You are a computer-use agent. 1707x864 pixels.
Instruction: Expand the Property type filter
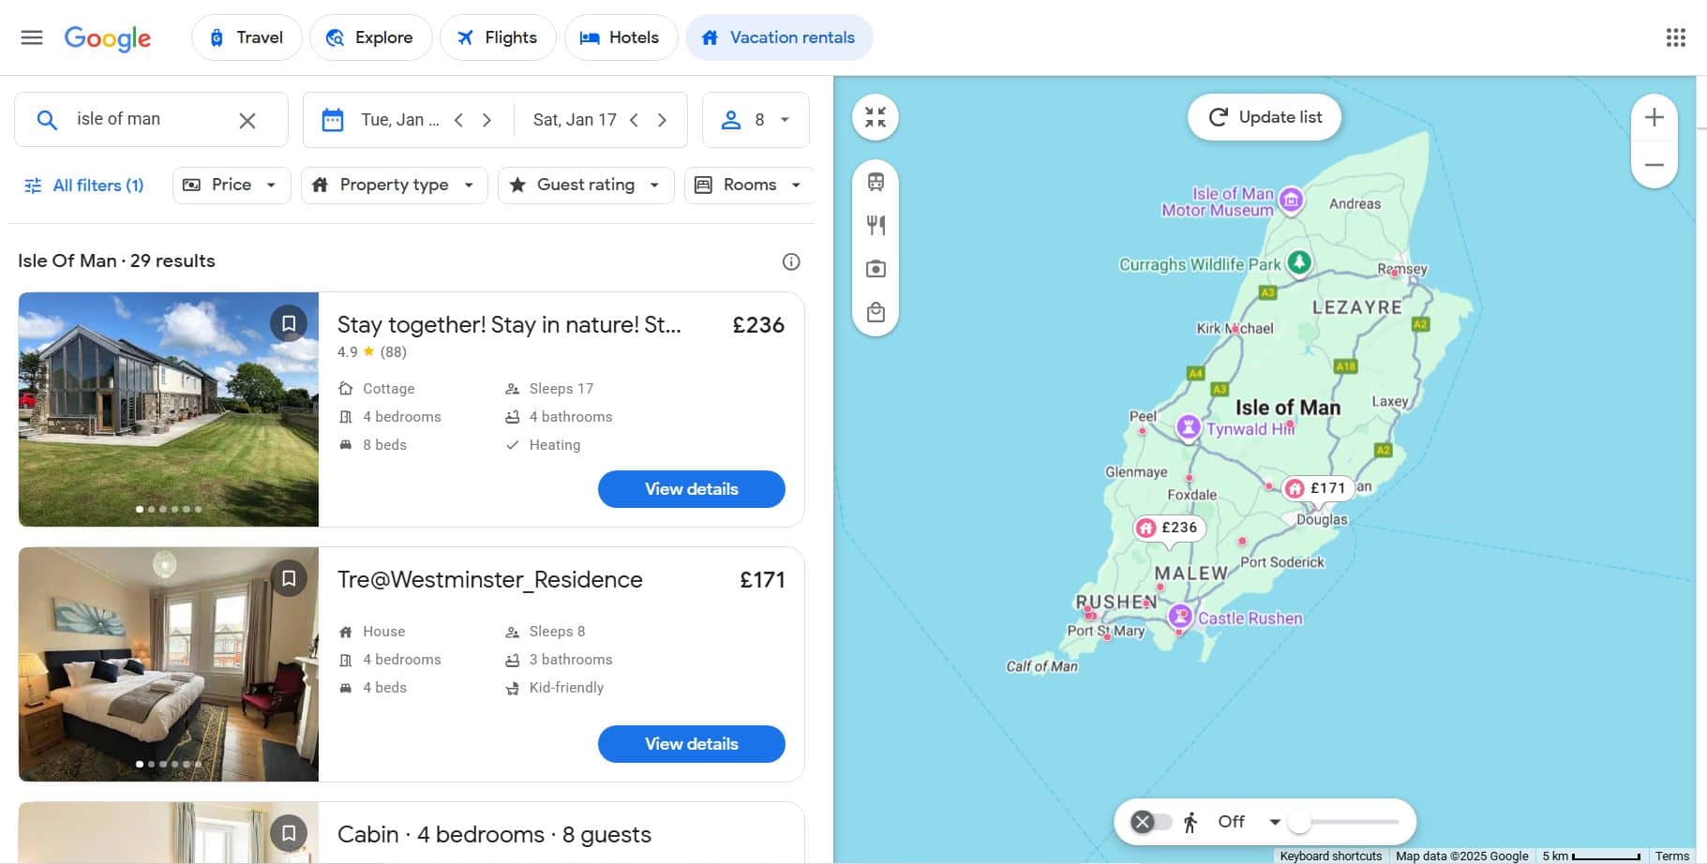(x=394, y=186)
